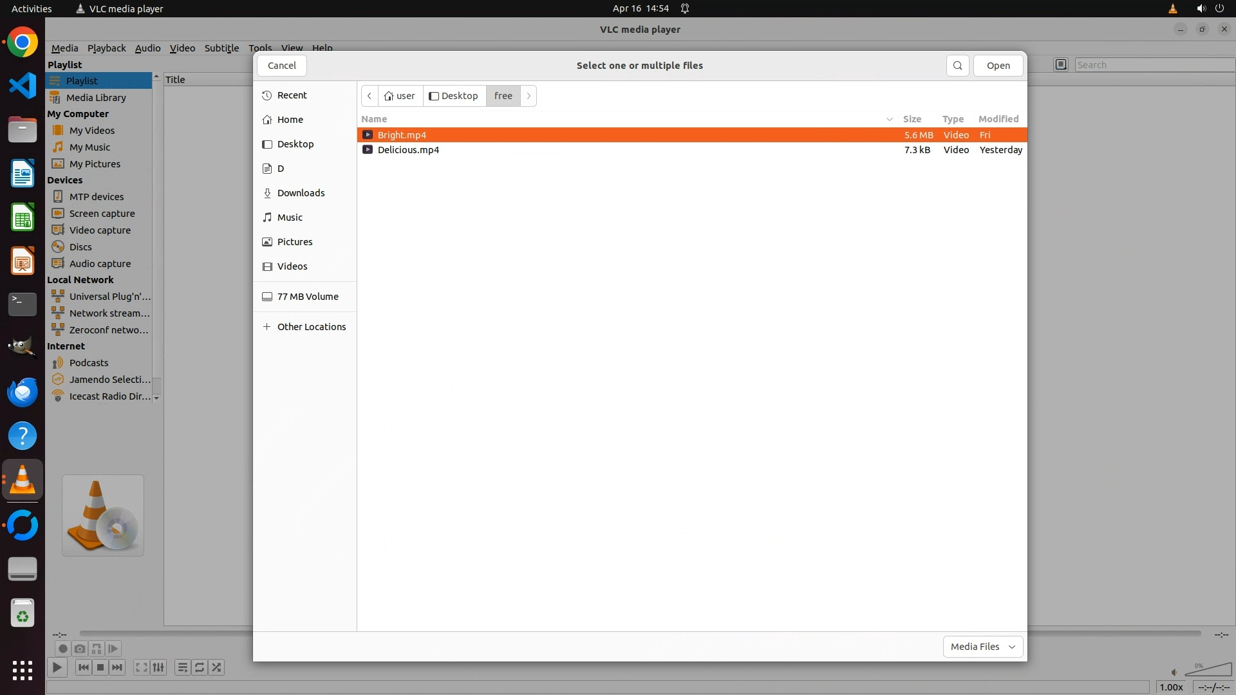Click the frame-by-frame step icon
This screenshot has width=1236, height=695.
pyautogui.click(x=113, y=649)
